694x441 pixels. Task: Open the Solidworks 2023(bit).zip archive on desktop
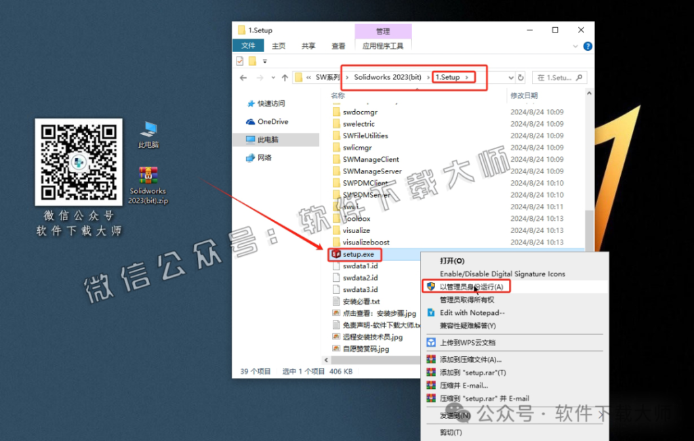point(147,175)
